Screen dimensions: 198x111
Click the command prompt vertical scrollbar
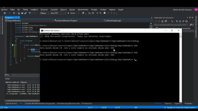pyautogui.click(x=181, y=68)
